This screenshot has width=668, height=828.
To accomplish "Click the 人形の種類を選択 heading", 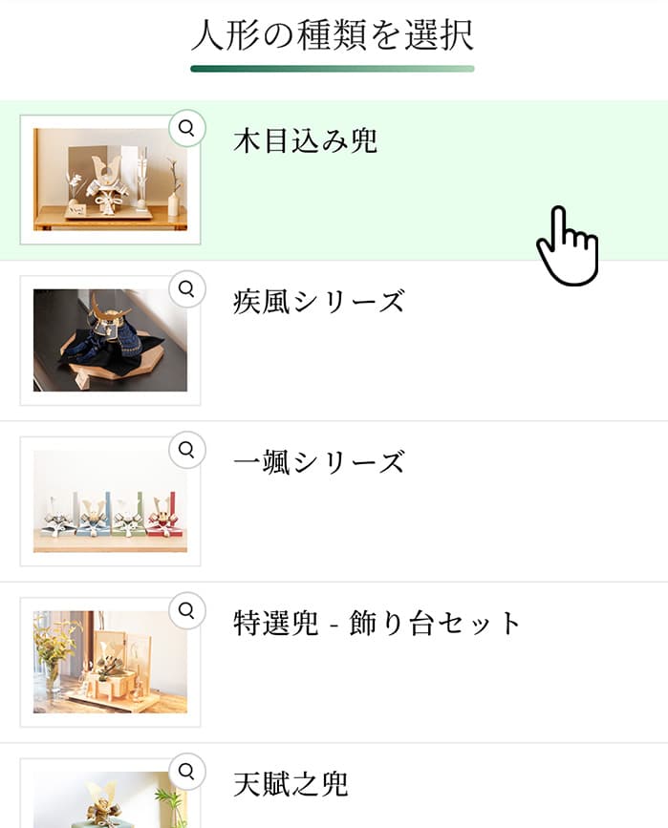I will [333, 36].
